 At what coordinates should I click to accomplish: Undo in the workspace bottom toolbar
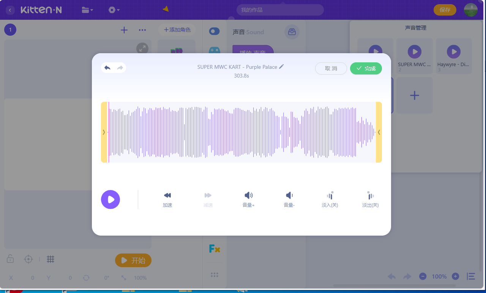(x=391, y=277)
